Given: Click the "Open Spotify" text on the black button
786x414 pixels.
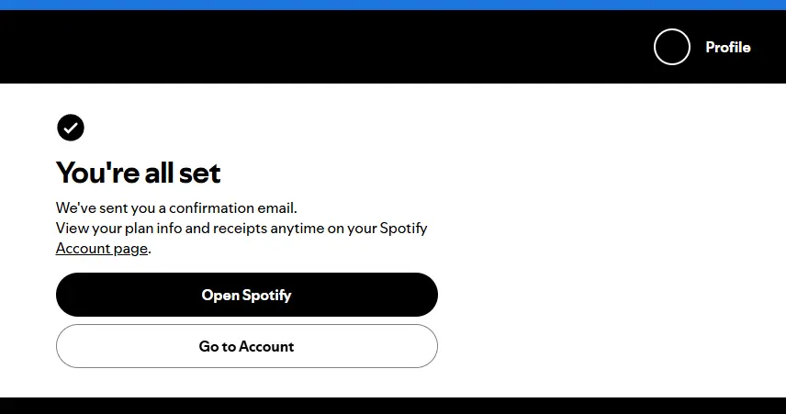Looking at the screenshot, I should coord(247,296).
